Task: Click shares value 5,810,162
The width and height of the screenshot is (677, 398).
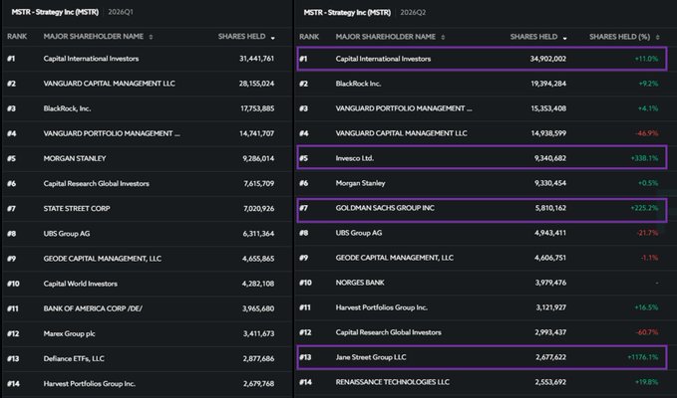Action: pyautogui.click(x=550, y=208)
